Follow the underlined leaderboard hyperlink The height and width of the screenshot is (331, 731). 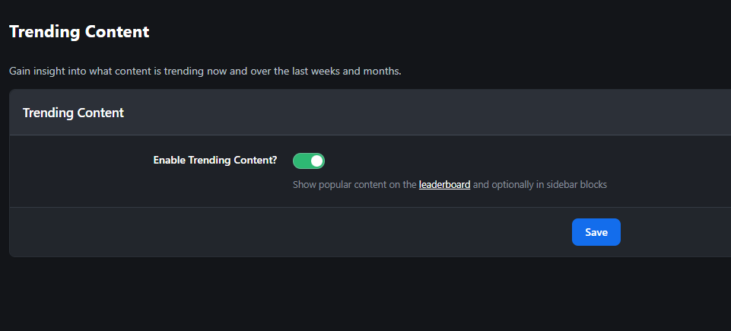tap(444, 184)
